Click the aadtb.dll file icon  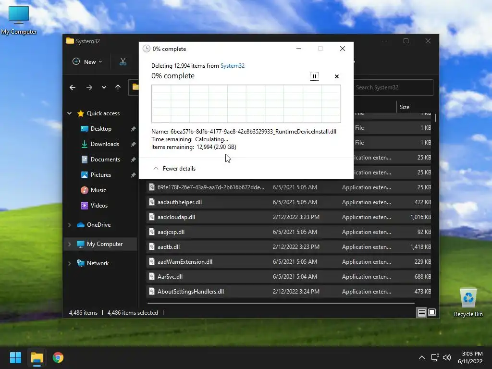pyautogui.click(x=152, y=247)
